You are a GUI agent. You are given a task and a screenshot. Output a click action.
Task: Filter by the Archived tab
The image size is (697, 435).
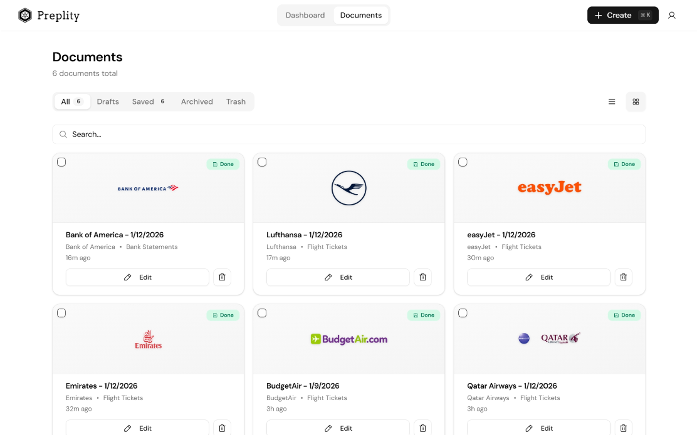197,102
